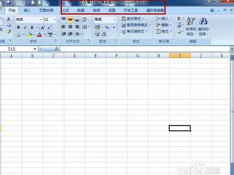Click 删除 in the cells group
The width and height of the screenshot is (234, 175).
pyautogui.click(x=164, y=25)
